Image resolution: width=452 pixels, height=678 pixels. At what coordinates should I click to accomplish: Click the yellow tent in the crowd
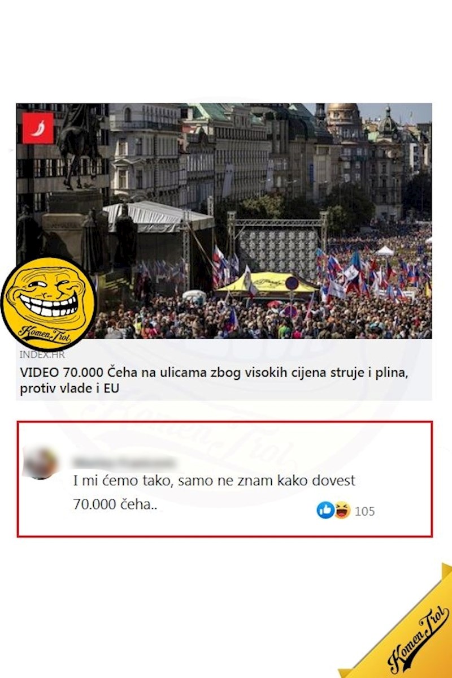tap(267, 282)
